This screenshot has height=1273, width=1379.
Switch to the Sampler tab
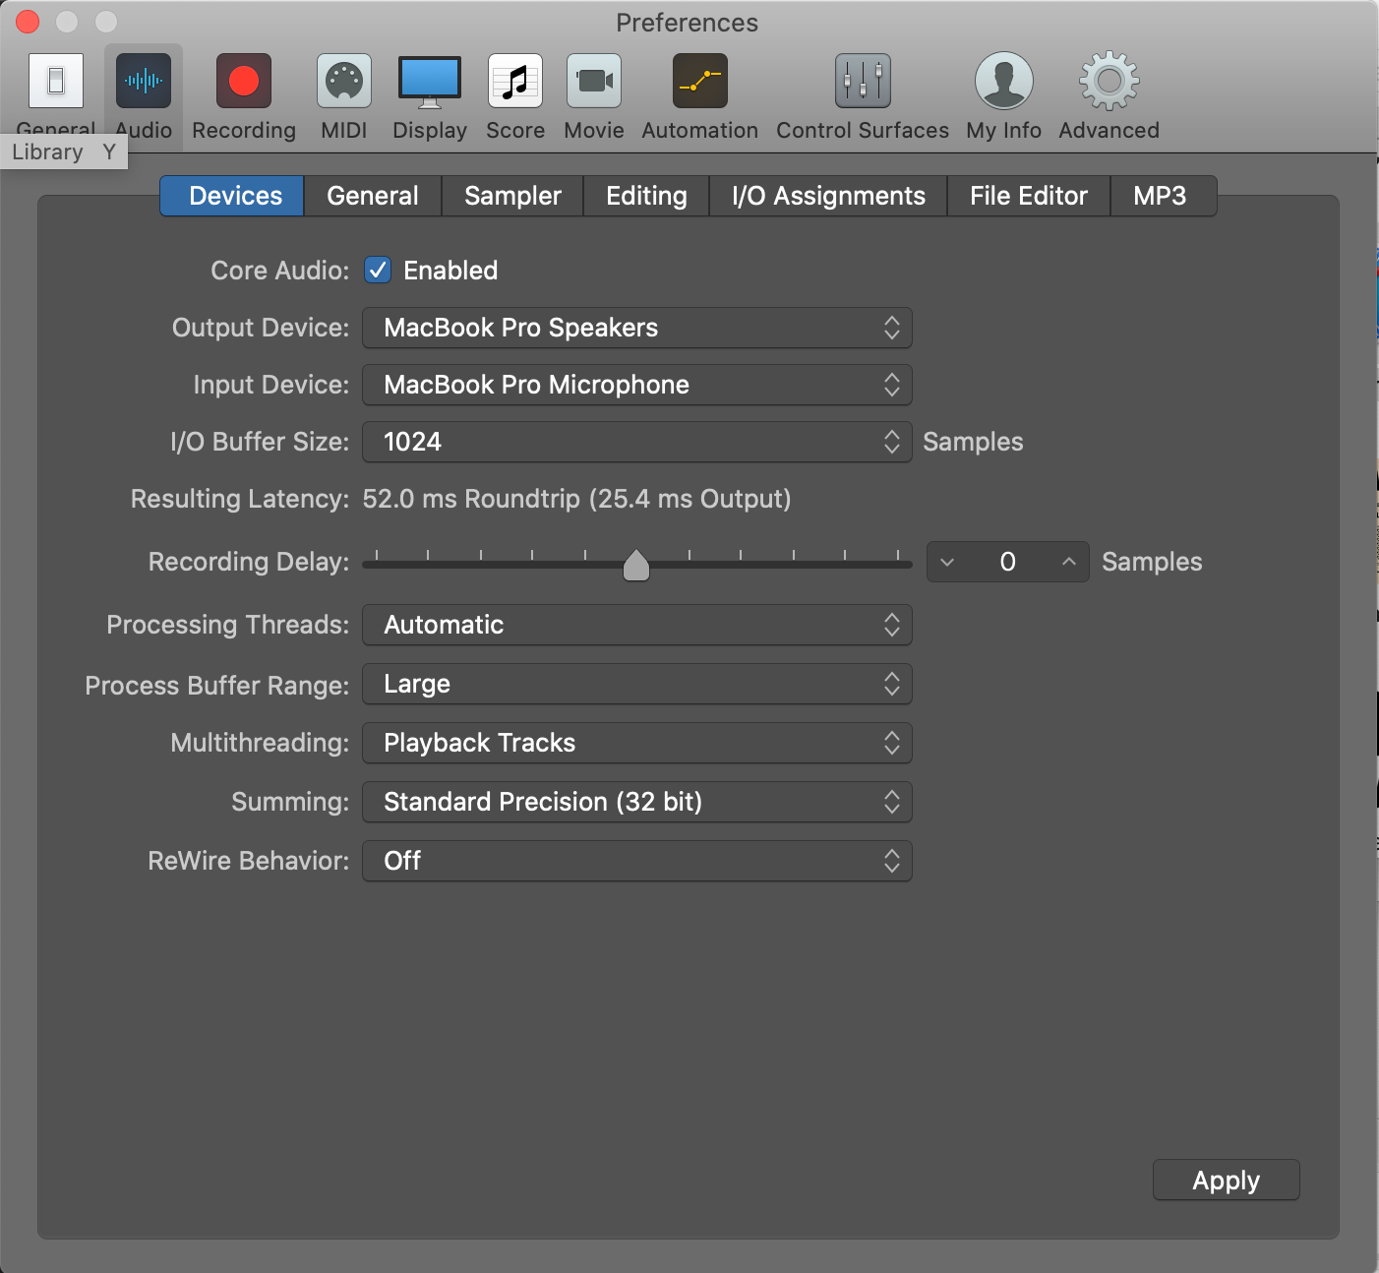click(512, 196)
